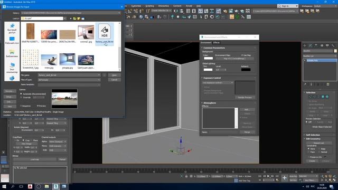Click the Mirror tool icon
The image size is (338, 190).
pyautogui.click(x=176, y=11)
